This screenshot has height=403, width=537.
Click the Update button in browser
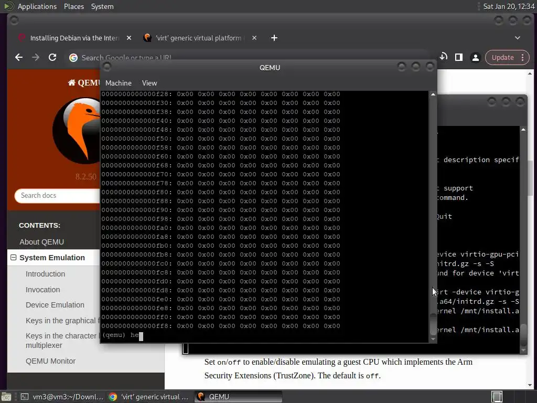502,58
